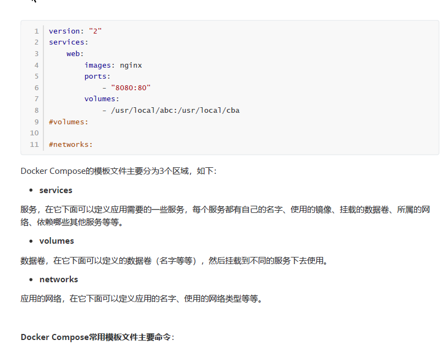Click the sentence starting "Docker Compose的模板文件主要分为"
Screen dimensions: 445x351
point(119,171)
